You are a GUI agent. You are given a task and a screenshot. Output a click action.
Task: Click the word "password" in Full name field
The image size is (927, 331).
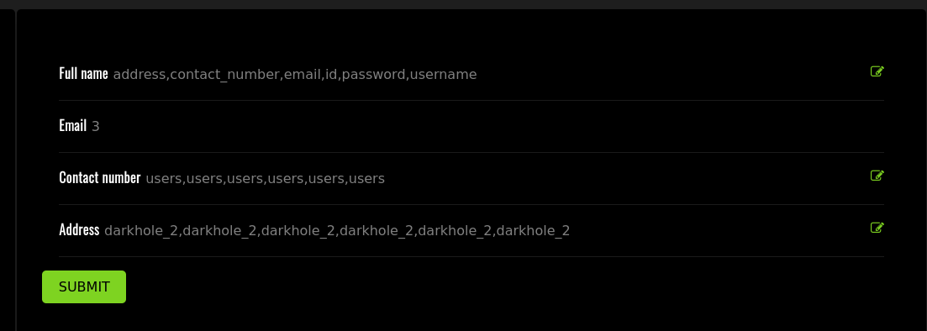click(374, 75)
